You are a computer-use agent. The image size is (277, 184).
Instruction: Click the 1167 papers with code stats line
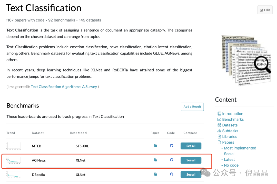point(53,20)
